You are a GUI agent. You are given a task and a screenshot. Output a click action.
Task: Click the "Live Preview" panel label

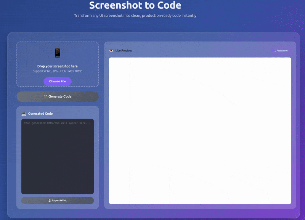tap(124, 51)
